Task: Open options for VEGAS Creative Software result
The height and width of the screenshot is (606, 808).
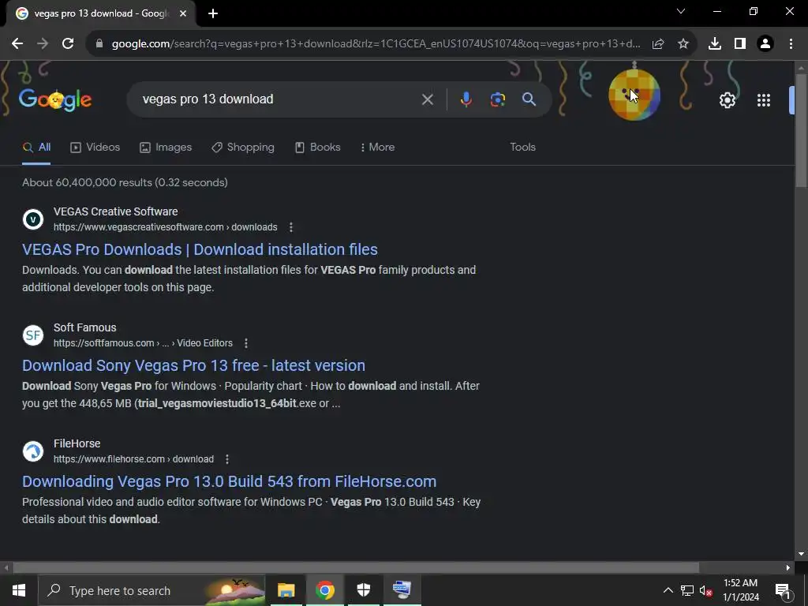Action: click(x=291, y=227)
